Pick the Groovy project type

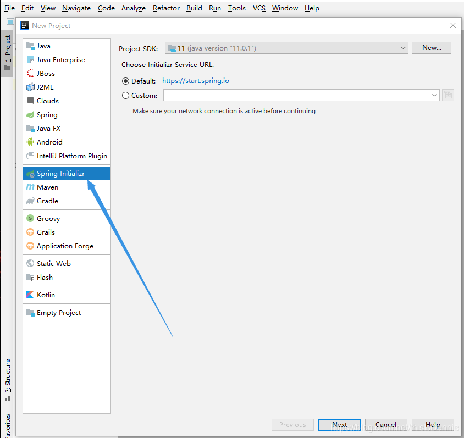pos(67,219)
